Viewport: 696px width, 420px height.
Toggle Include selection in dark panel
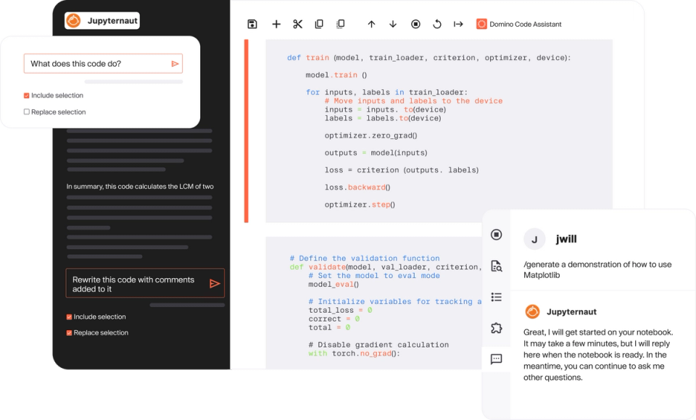point(70,316)
